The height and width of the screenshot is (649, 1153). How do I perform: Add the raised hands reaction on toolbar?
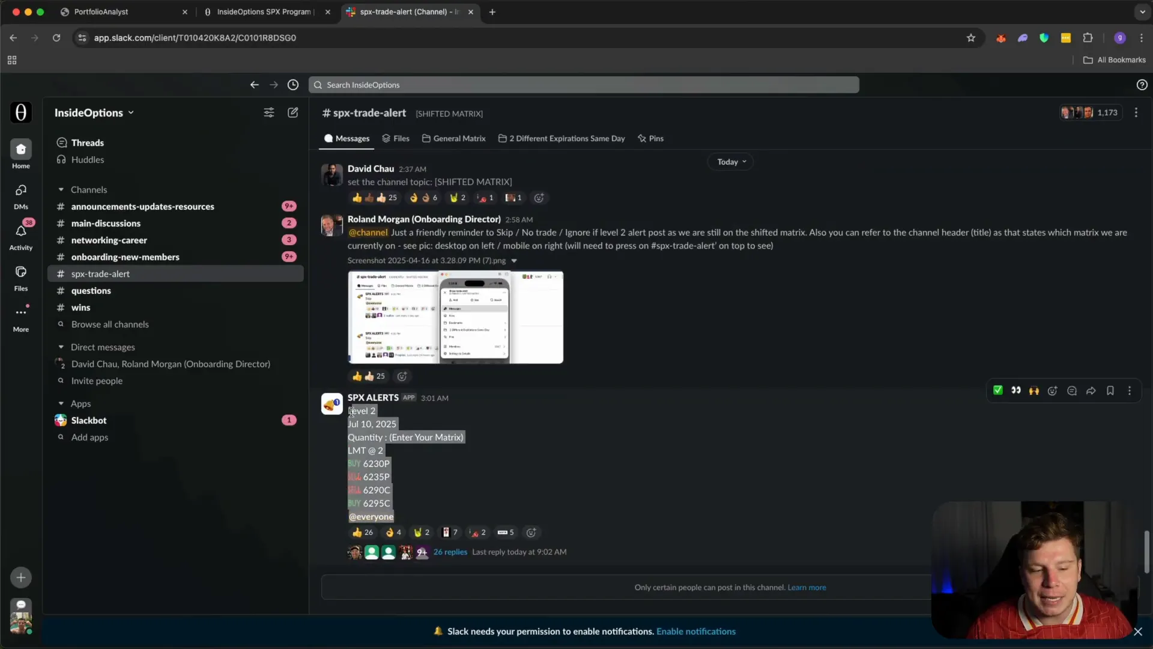tap(1034, 391)
